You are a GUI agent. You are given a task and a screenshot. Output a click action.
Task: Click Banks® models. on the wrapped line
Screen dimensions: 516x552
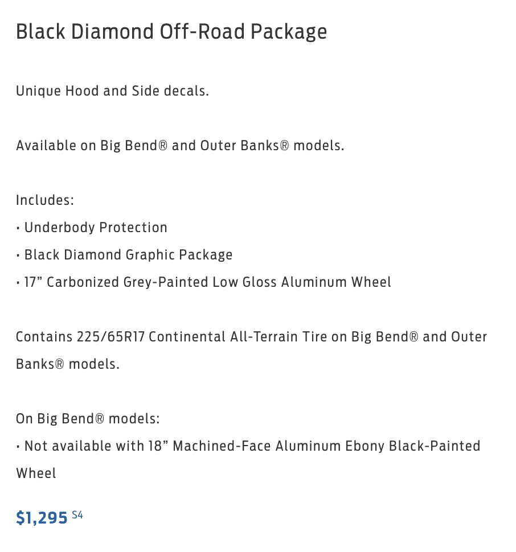68,364
